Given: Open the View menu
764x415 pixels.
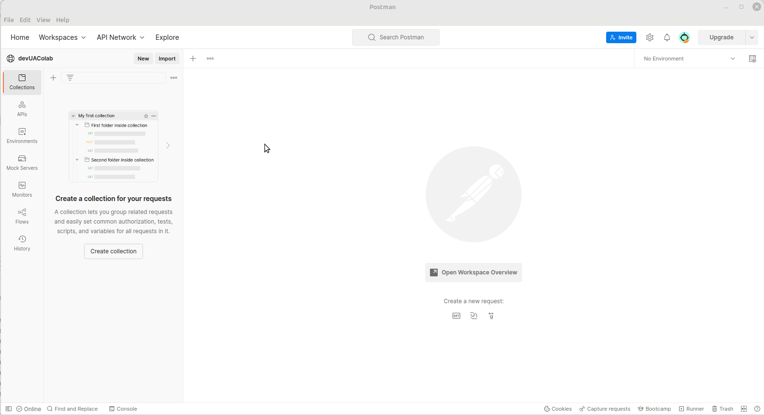Looking at the screenshot, I should pyautogui.click(x=43, y=20).
